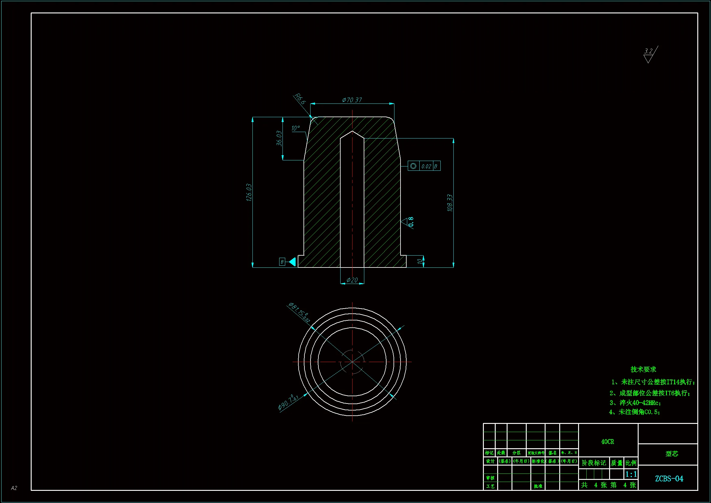Select the 技术要求 heading text
Viewport: 711px width, 503px height.
click(x=643, y=369)
